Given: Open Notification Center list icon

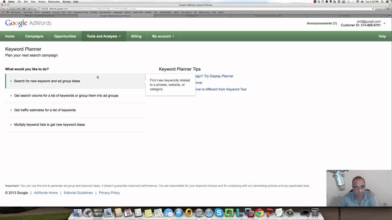Looking at the screenshot, I should click(x=388, y=2).
